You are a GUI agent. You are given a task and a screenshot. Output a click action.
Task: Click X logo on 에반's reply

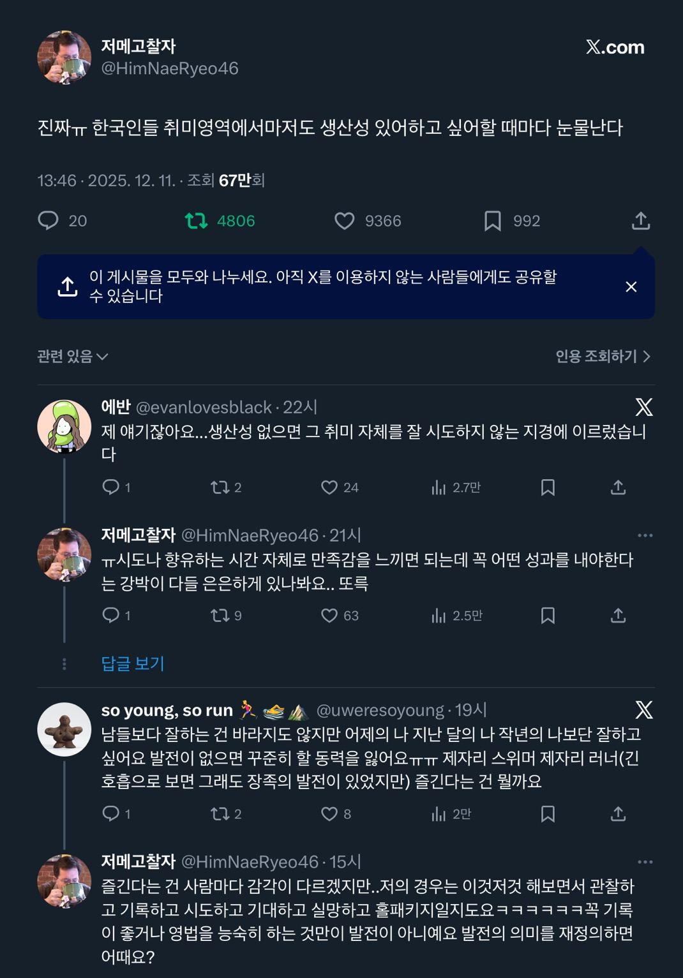pyautogui.click(x=643, y=407)
